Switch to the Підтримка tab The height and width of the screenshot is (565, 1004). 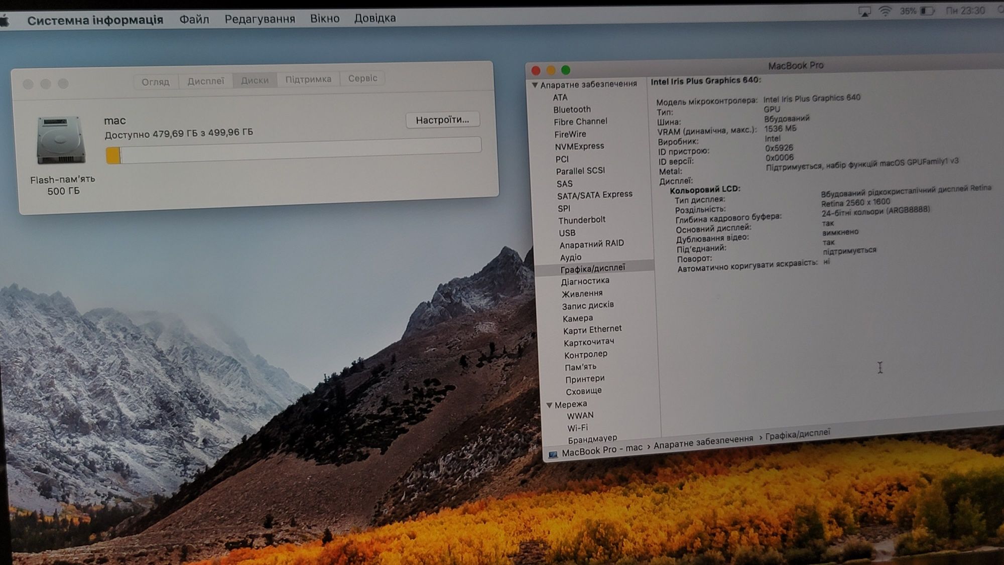[308, 79]
